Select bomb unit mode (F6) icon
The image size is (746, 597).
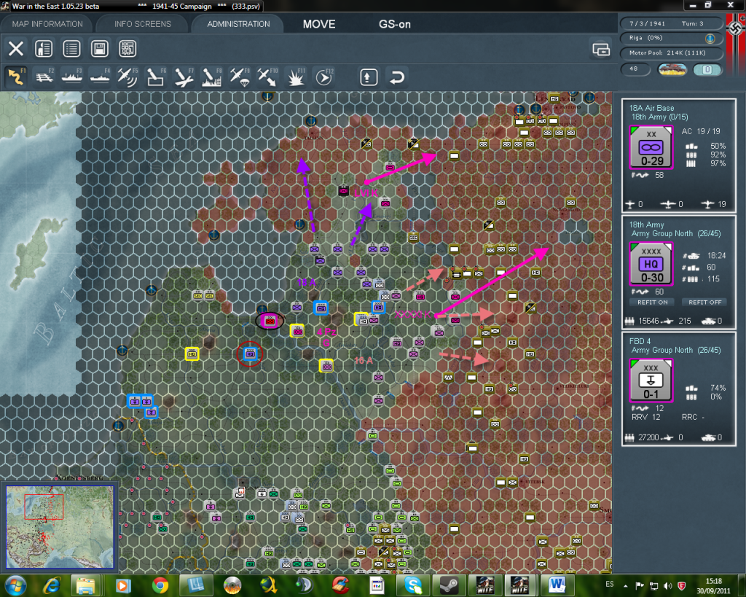pyautogui.click(x=156, y=77)
